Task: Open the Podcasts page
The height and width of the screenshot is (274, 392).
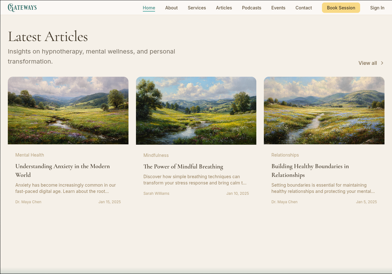Action: [251, 8]
